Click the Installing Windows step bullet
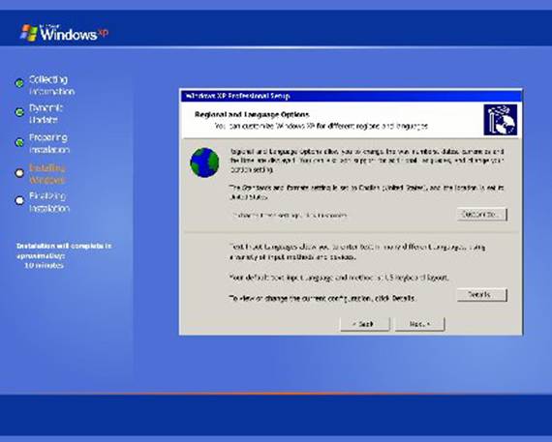The height and width of the screenshot is (442, 552). 19,173
